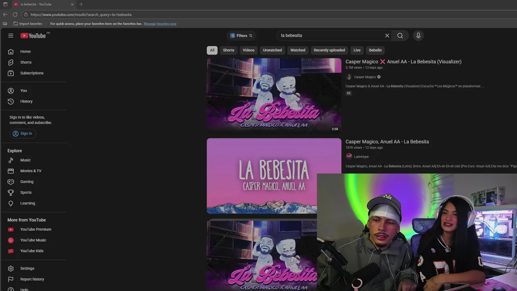Click the Sports trophy icon
517x291 pixels.
(x=11, y=192)
